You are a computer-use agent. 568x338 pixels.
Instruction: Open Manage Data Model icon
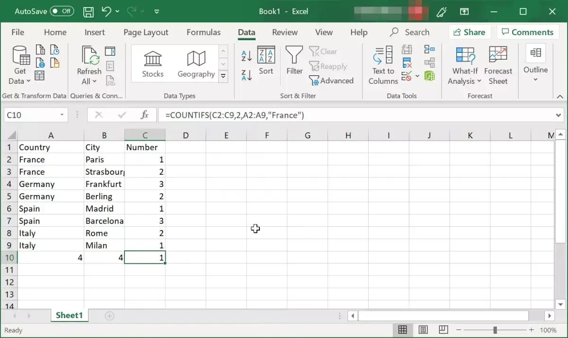429,76
